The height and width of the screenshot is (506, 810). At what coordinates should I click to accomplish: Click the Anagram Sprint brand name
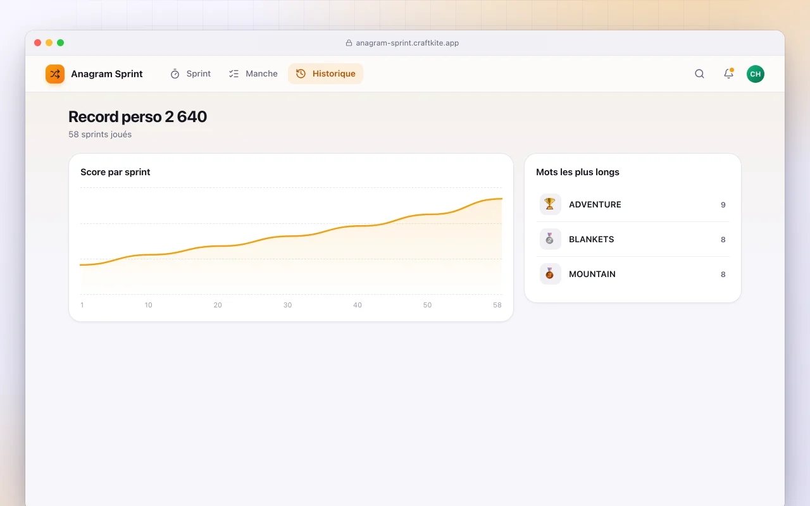coord(107,74)
